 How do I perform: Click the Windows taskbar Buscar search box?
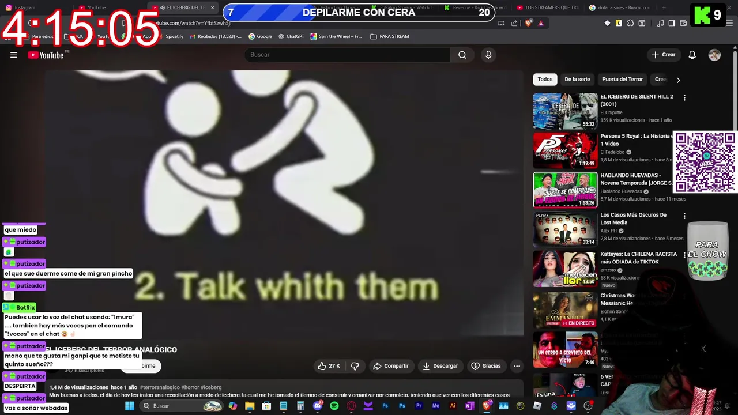[x=180, y=406]
